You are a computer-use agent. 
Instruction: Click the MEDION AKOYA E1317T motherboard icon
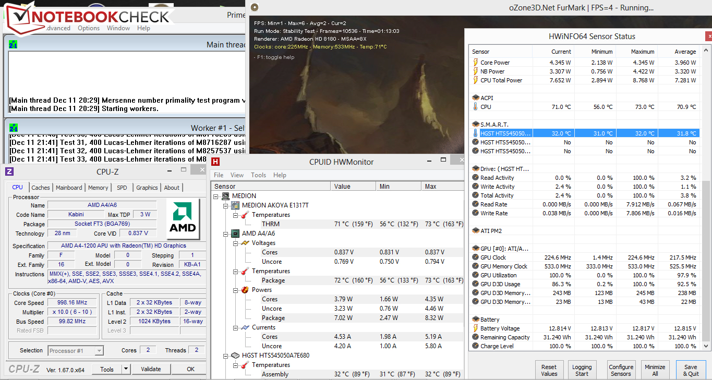point(235,205)
